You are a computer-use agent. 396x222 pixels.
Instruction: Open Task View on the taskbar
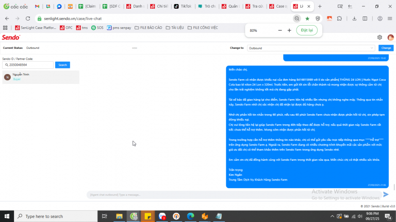pos(104,216)
